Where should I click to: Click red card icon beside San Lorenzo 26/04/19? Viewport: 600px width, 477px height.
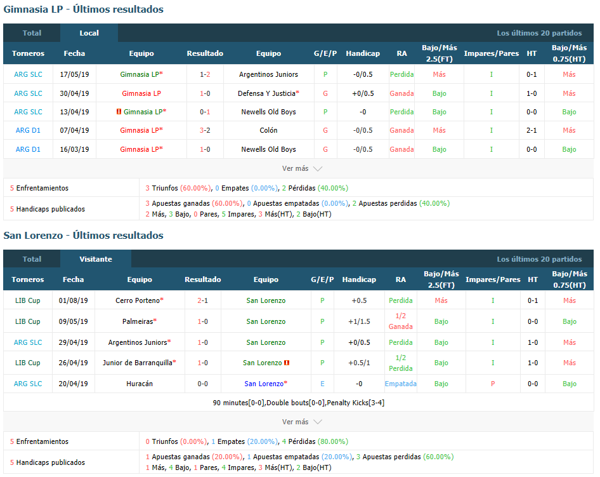coord(287,363)
